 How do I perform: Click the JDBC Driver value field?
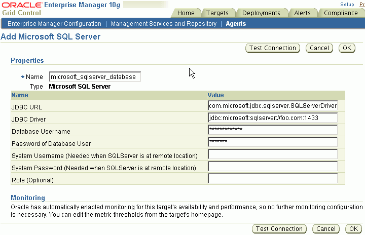(273, 117)
